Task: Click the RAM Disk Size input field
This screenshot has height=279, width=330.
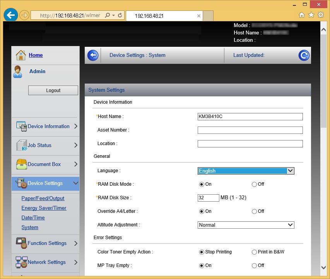Action: click(x=209, y=198)
